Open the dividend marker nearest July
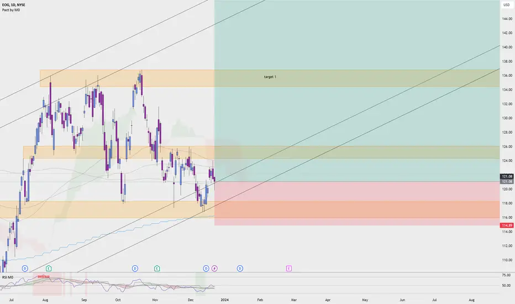 coord(25,269)
